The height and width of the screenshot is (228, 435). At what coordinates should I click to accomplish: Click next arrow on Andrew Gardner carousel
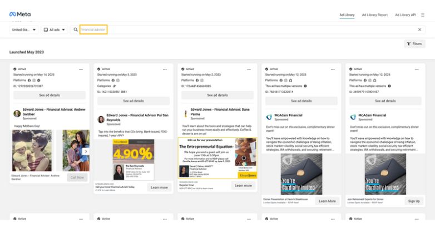(x=85, y=151)
